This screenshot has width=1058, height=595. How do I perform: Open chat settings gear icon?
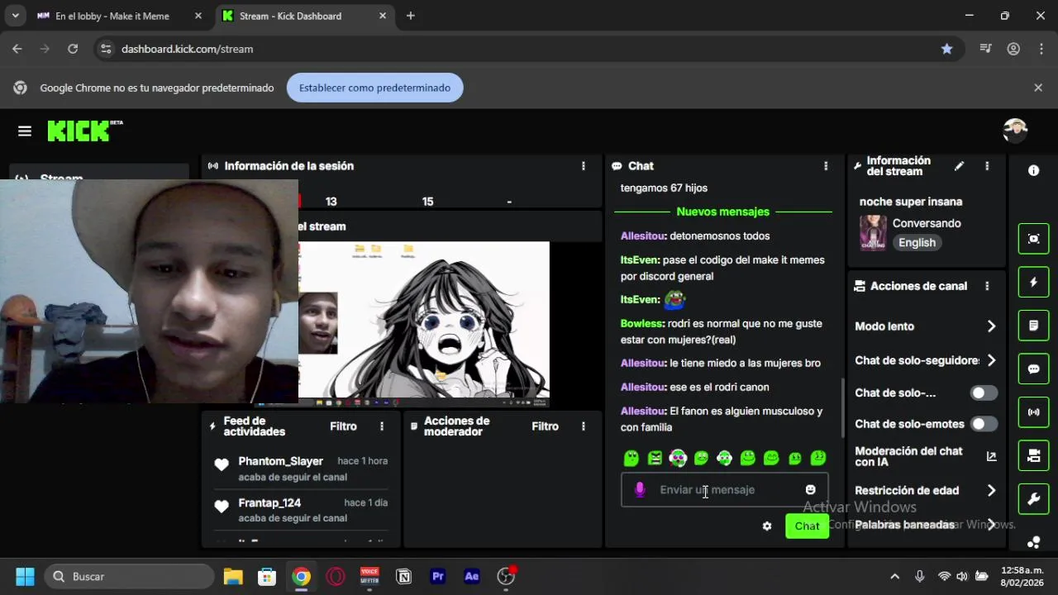[767, 526]
